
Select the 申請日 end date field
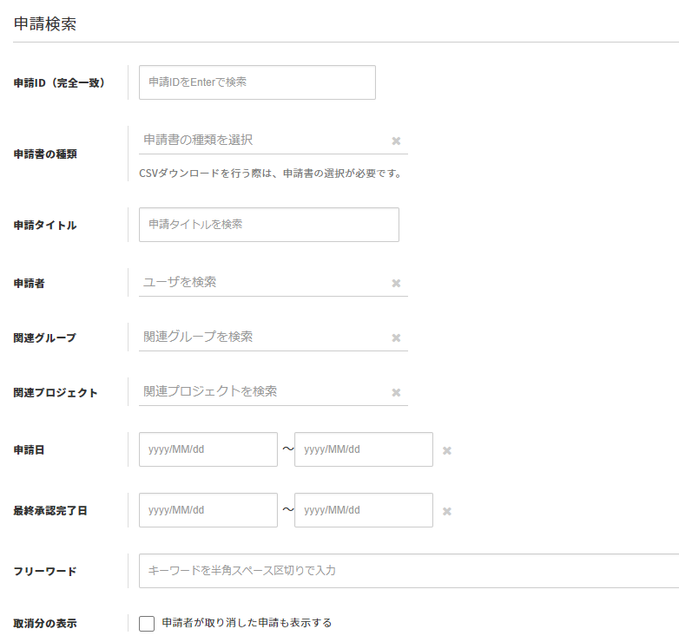pos(363,449)
